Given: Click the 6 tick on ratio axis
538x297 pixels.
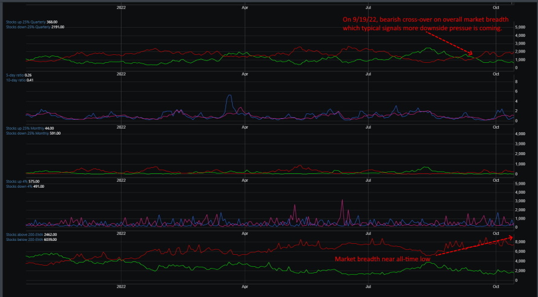Looking at the screenshot, I should [516, 92].
